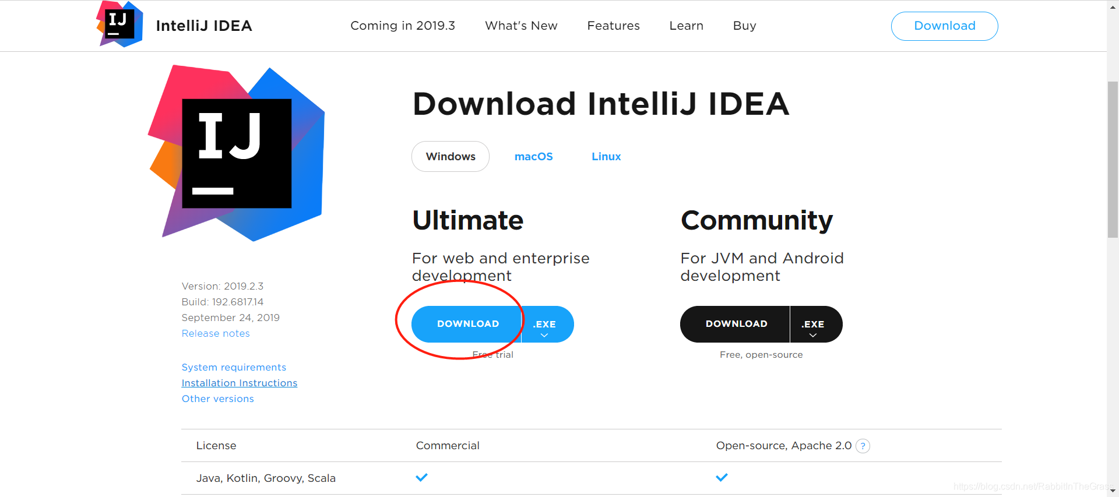1119x497 pixels.
Task: Expand the Community .EXE format dropdown
Action: [817, 324]
